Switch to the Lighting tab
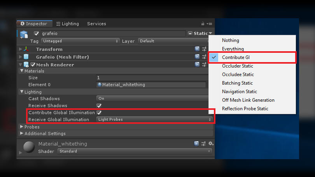 point(68,24)
